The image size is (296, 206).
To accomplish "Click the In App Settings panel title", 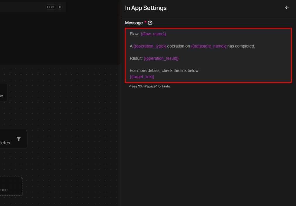I will (146, 8).
